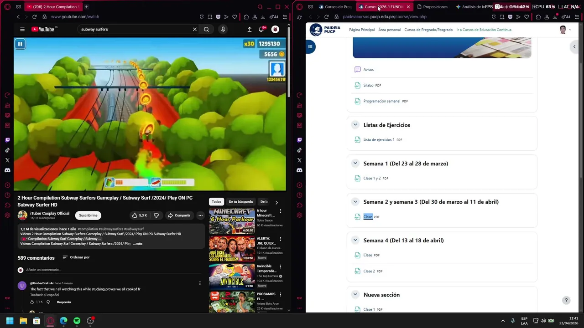The image size is (584, 328).
Task: Open the history clock in the YouTube window's sidebar
Action: pyautogui.click(x=7, y=195)
